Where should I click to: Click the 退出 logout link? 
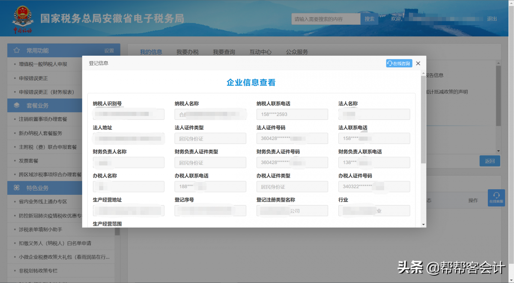click(492, 19)
